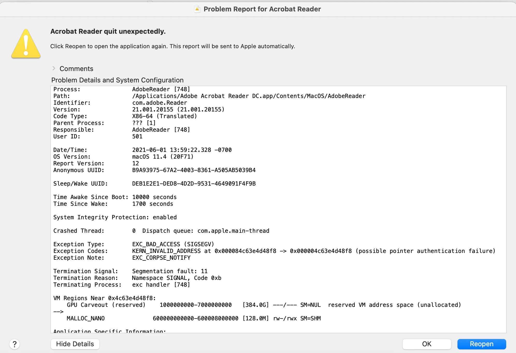
Task: Click the yellow warning triangle icon
Action: (x=26, y=44)
